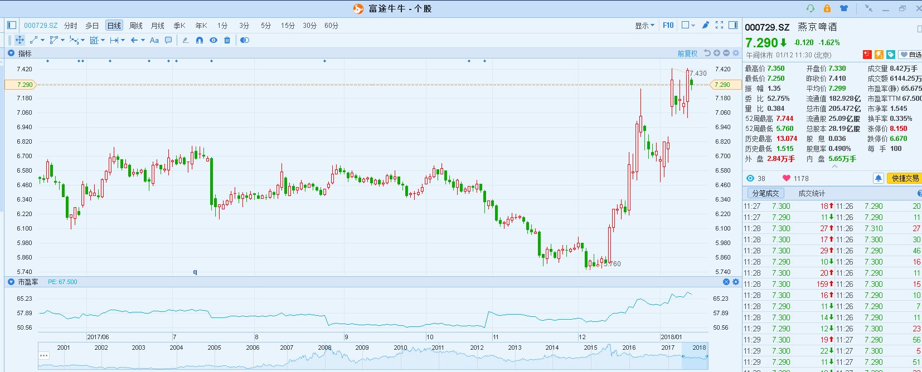
Task: Open dropdown arrow beside measurement tool
Action: coord(103,40)
